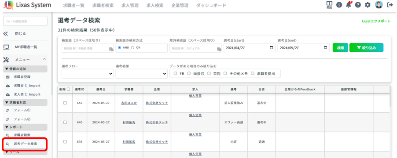397x158 pixels.
Task: Open 求人管理 in top navigation
Action: [x=130, y=5]
